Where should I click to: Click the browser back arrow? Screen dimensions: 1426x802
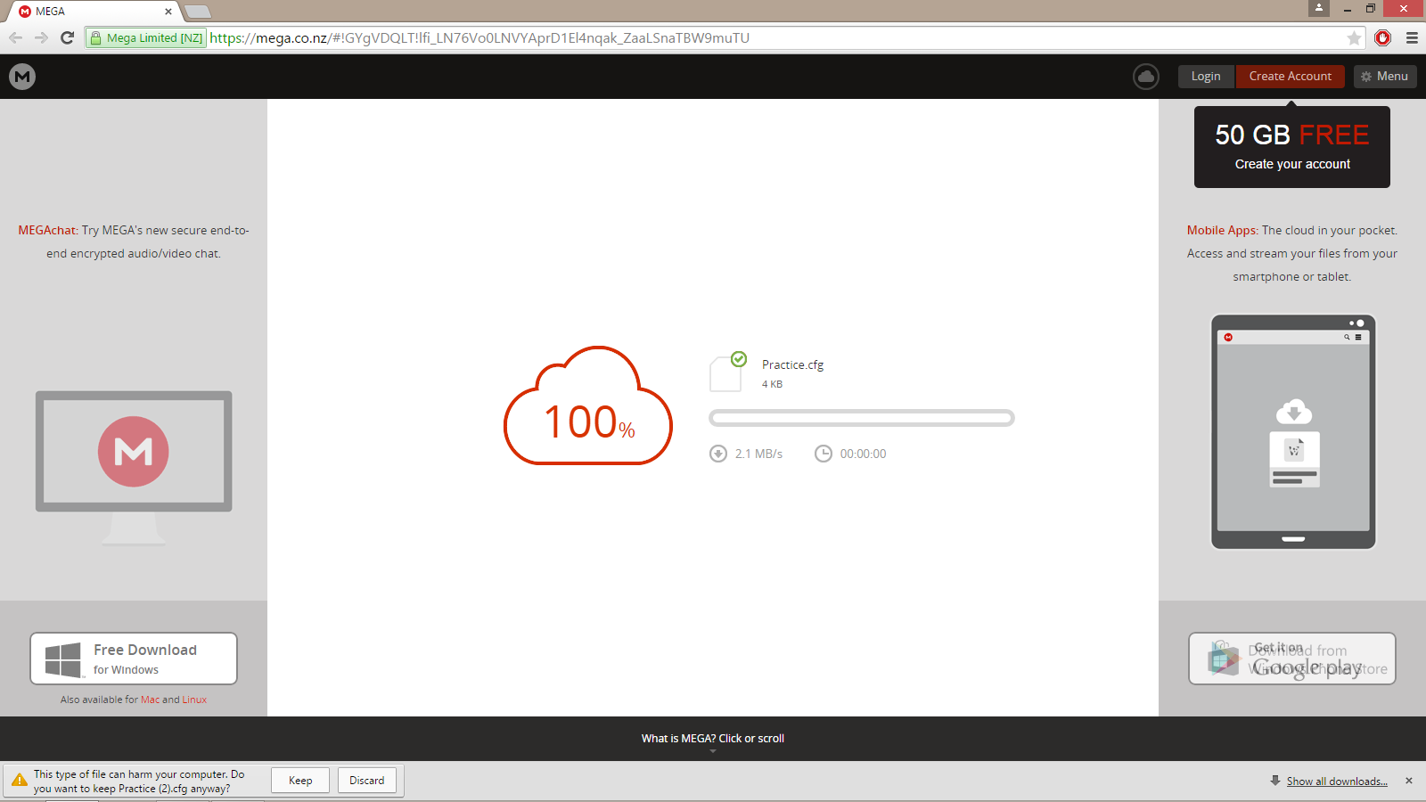coord(15,37)
